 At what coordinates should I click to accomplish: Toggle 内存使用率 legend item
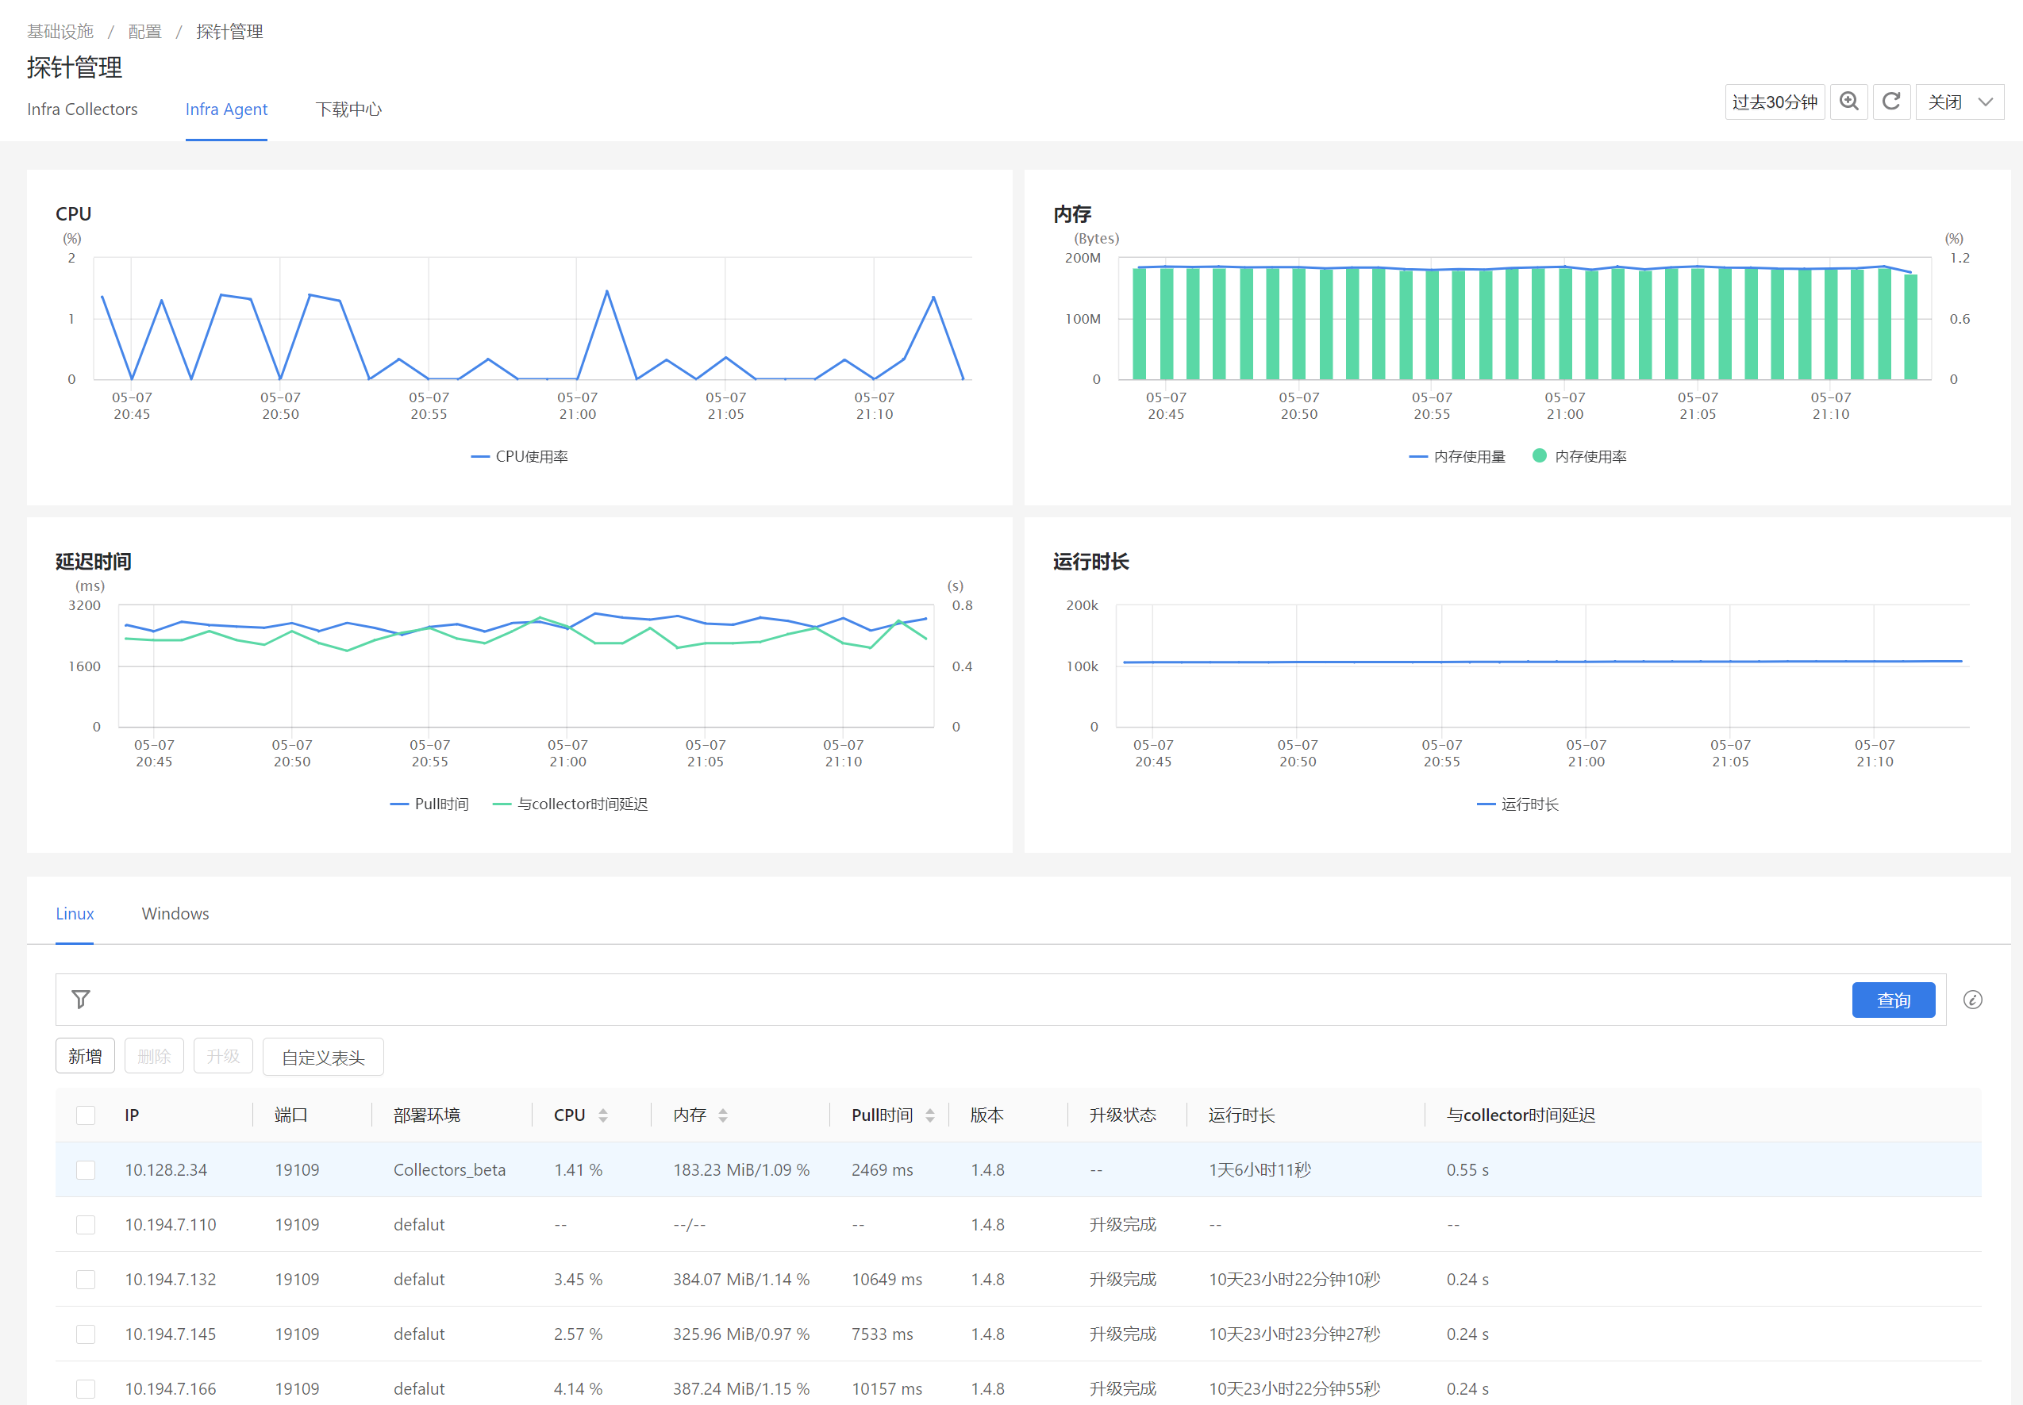(x=1580, y=457)
